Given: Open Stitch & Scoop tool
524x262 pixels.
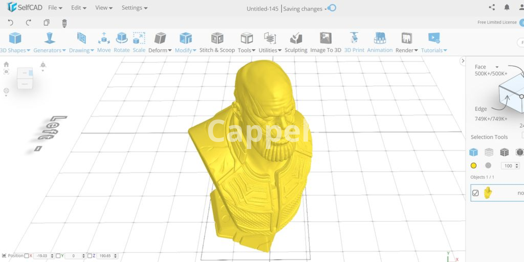Looking at the screenshot, I should coord(217,42).
